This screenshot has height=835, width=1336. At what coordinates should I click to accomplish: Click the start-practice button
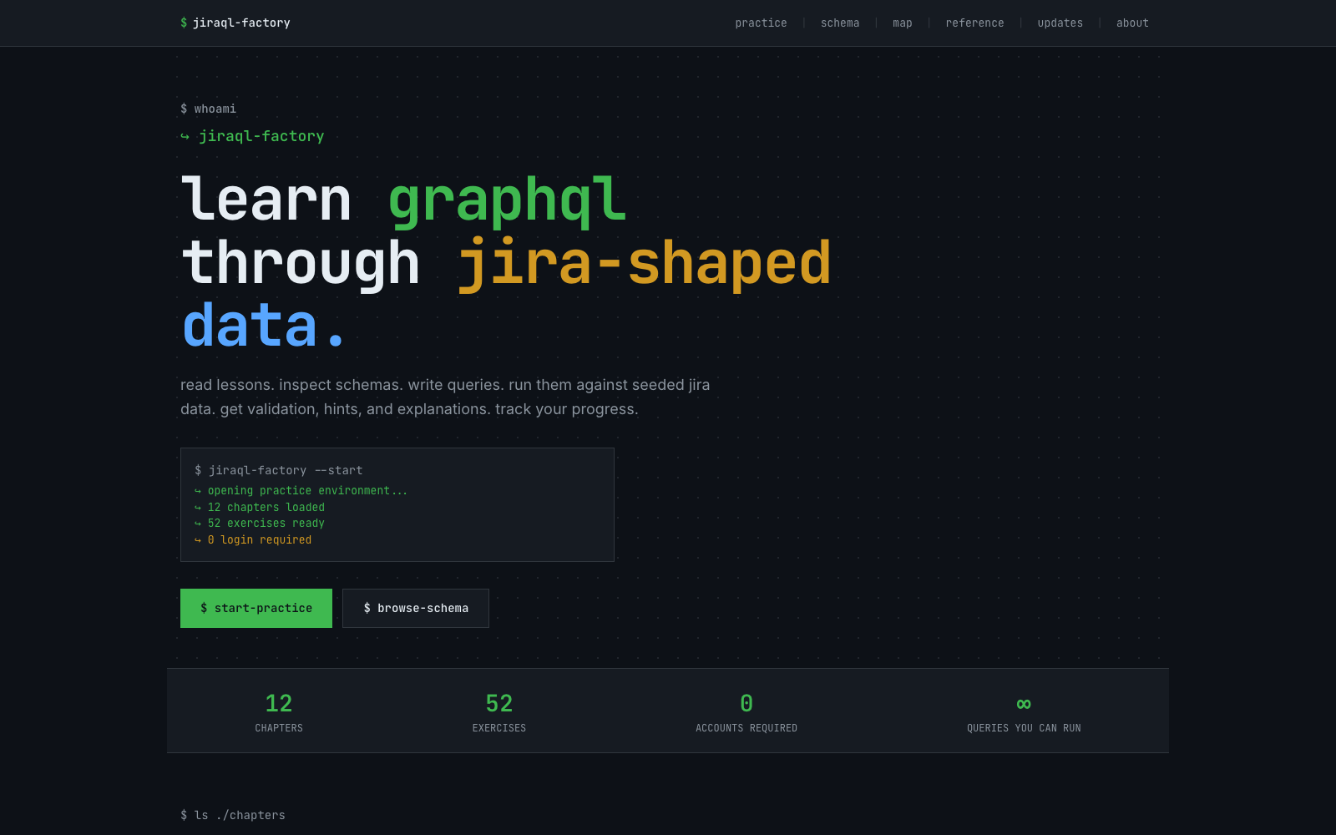pyautogui.click(x=256, y=608)
